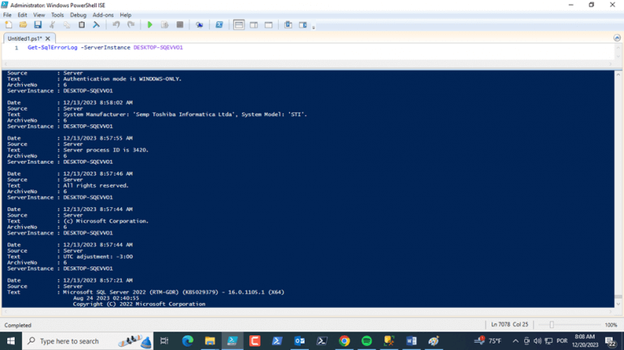Expand the toolbar options overflow arrow
The width and height of the screenshot is (624, 350).
click(x=314, y=27)
